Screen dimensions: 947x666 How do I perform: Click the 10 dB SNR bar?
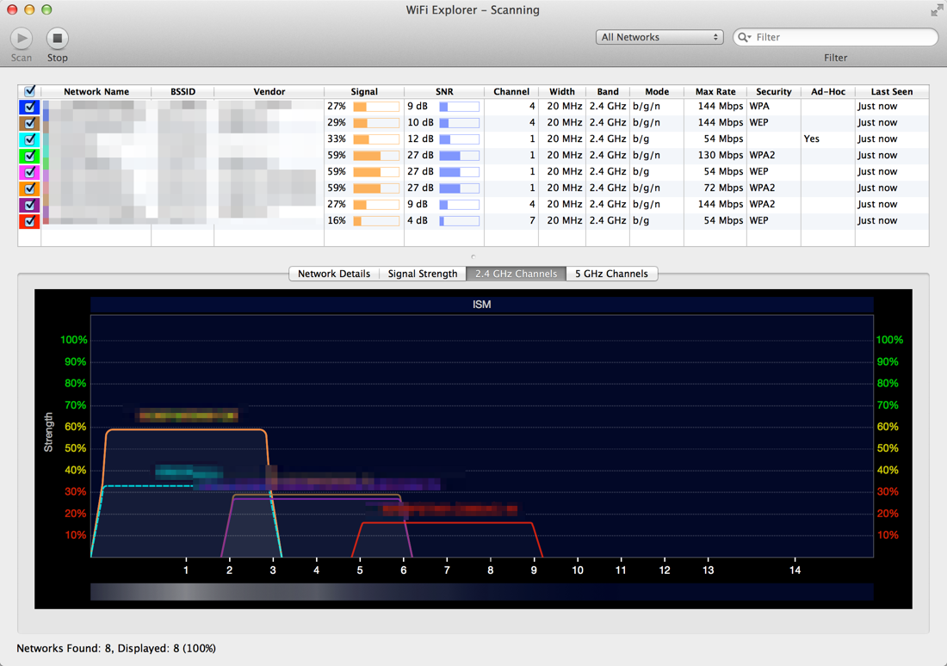pos(459,123)
